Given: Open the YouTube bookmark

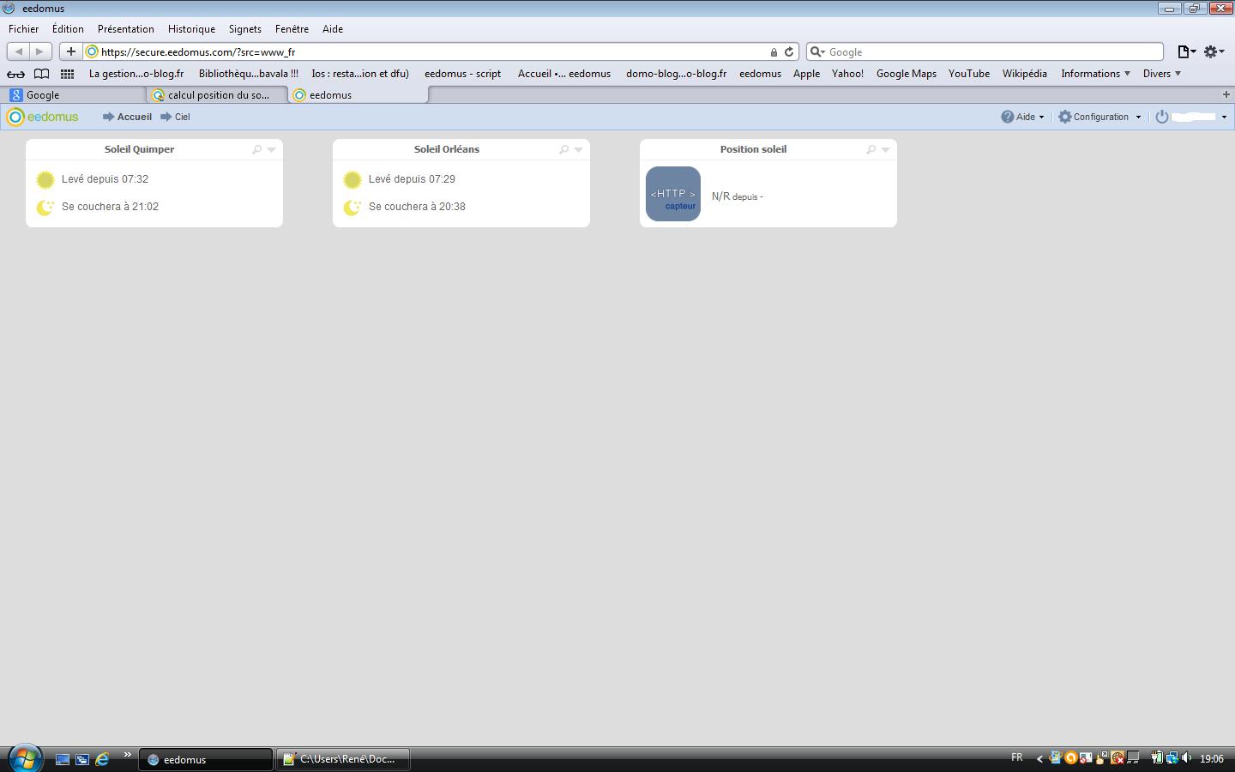Looking at the screenshot, I should point(968,74).
